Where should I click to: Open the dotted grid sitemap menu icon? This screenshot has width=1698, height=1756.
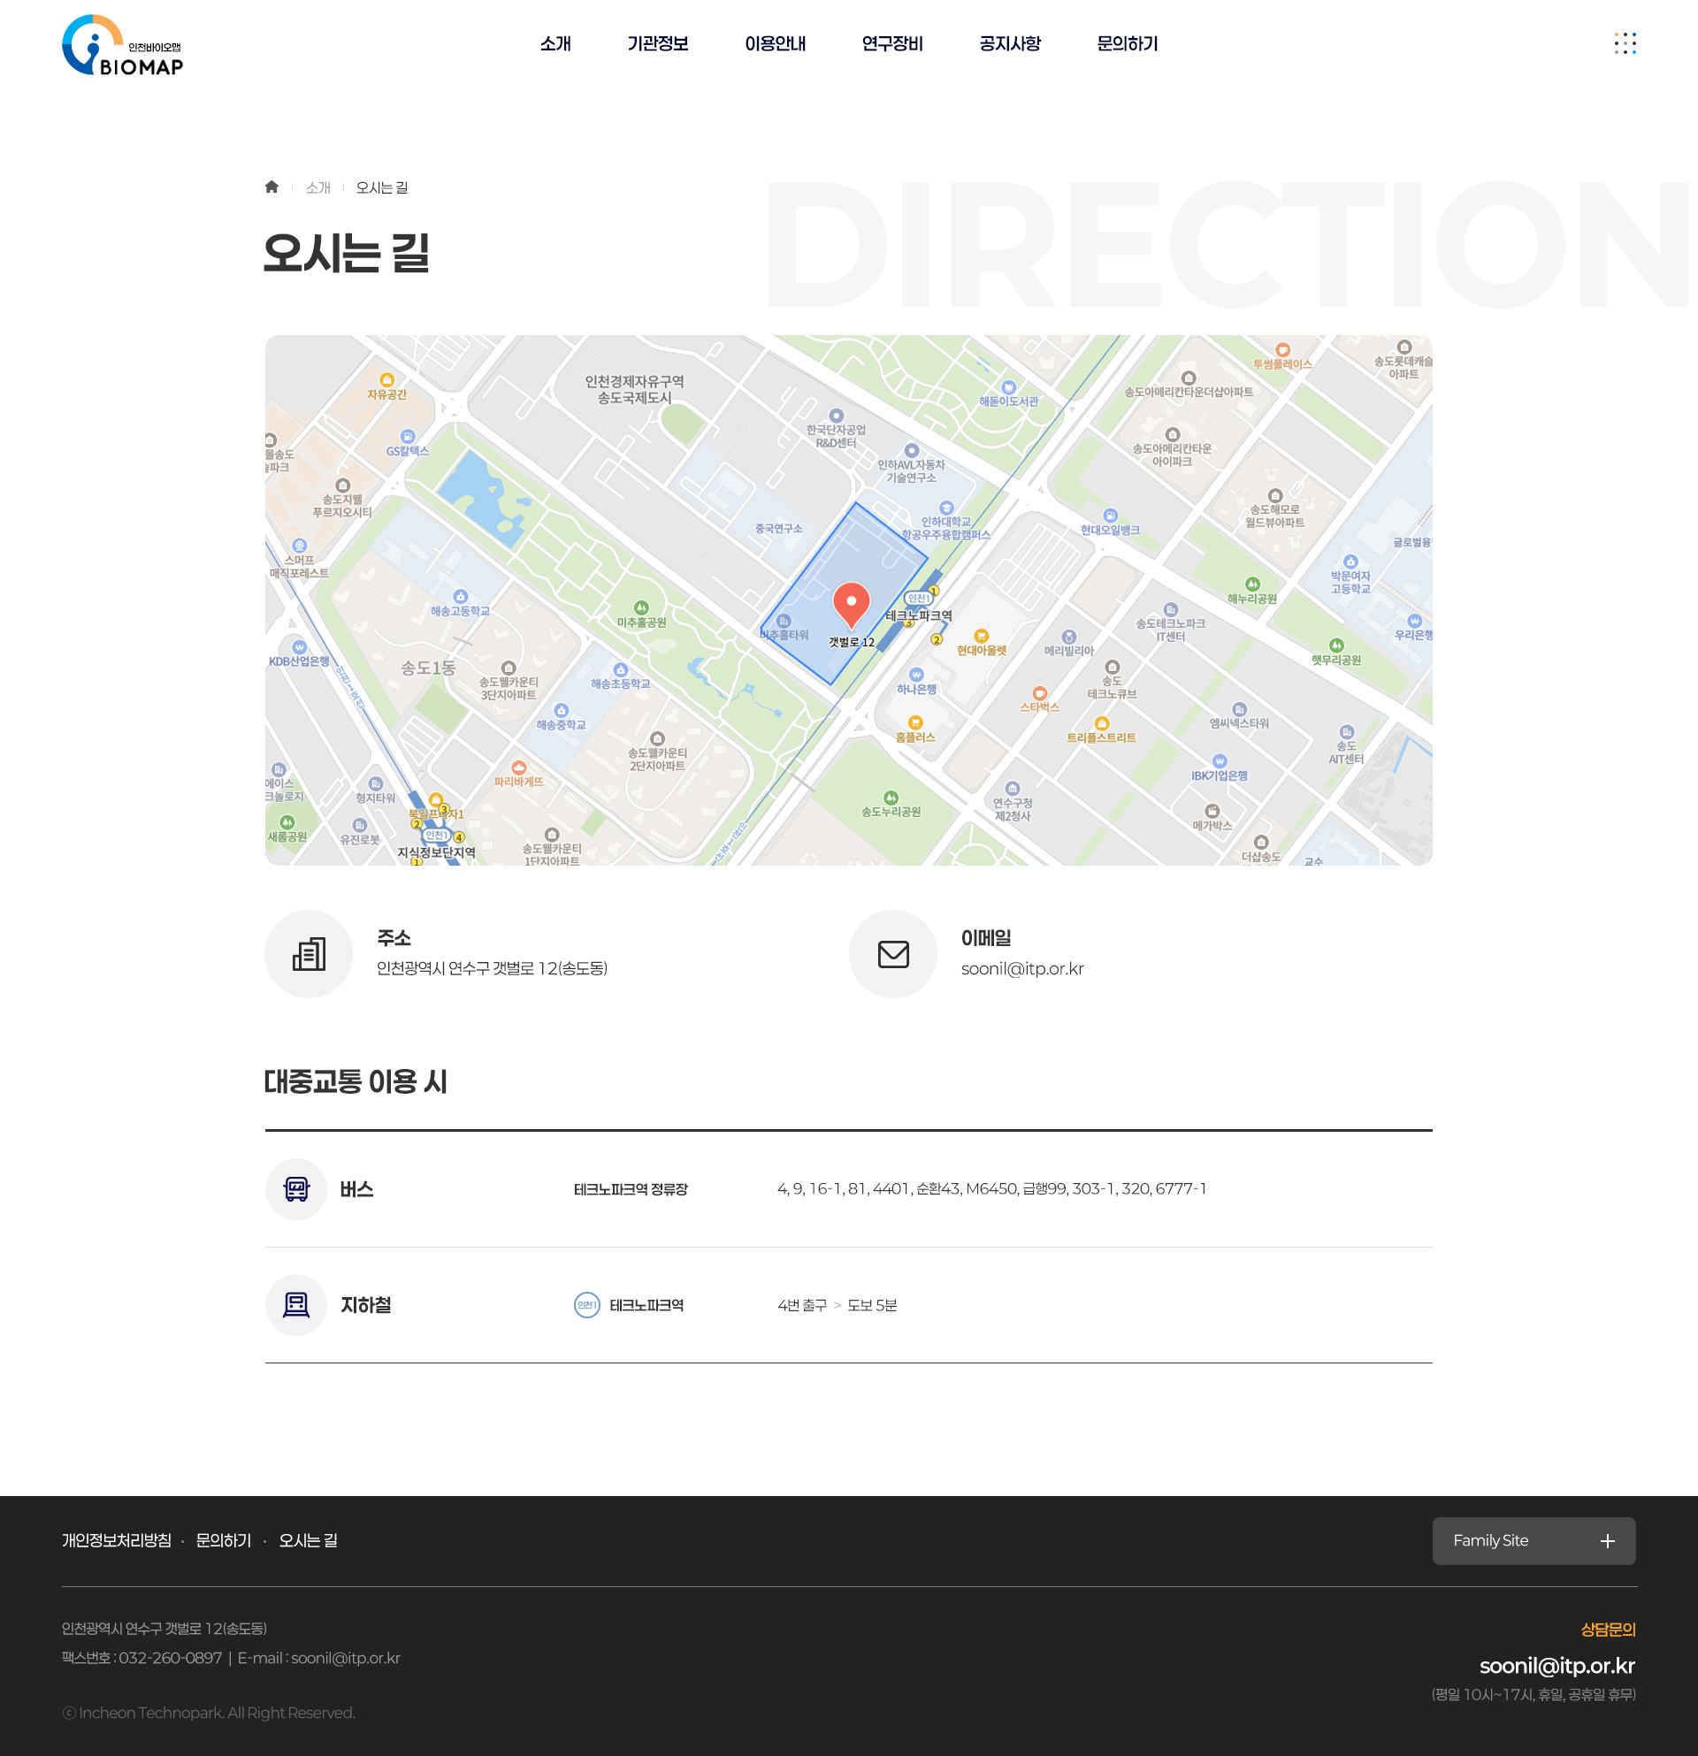click(1625, 44)
